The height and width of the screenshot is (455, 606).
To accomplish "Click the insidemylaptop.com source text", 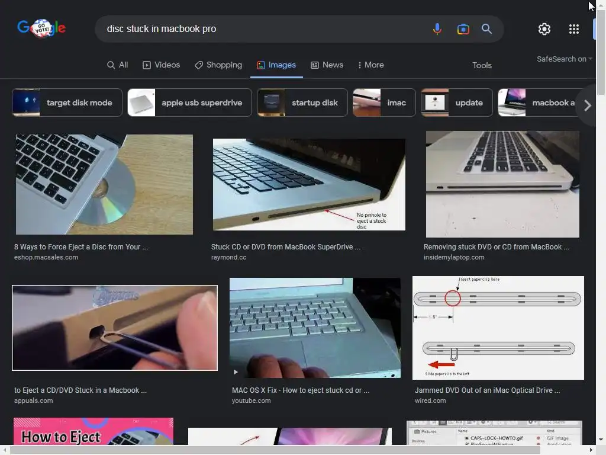I will coord(454,257).
